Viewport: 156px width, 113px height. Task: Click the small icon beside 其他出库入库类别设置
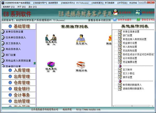34,63
